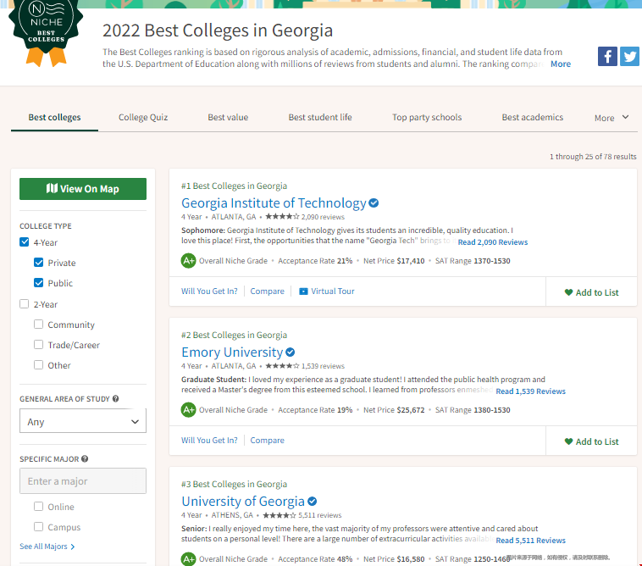Click Georgia Tech's A+ Niche grade badge

tap(189, 261)
